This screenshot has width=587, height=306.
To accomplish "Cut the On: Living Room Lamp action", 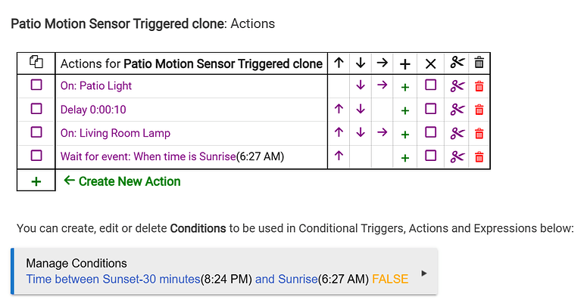I will pyautogui.click(x=456, y=133).
